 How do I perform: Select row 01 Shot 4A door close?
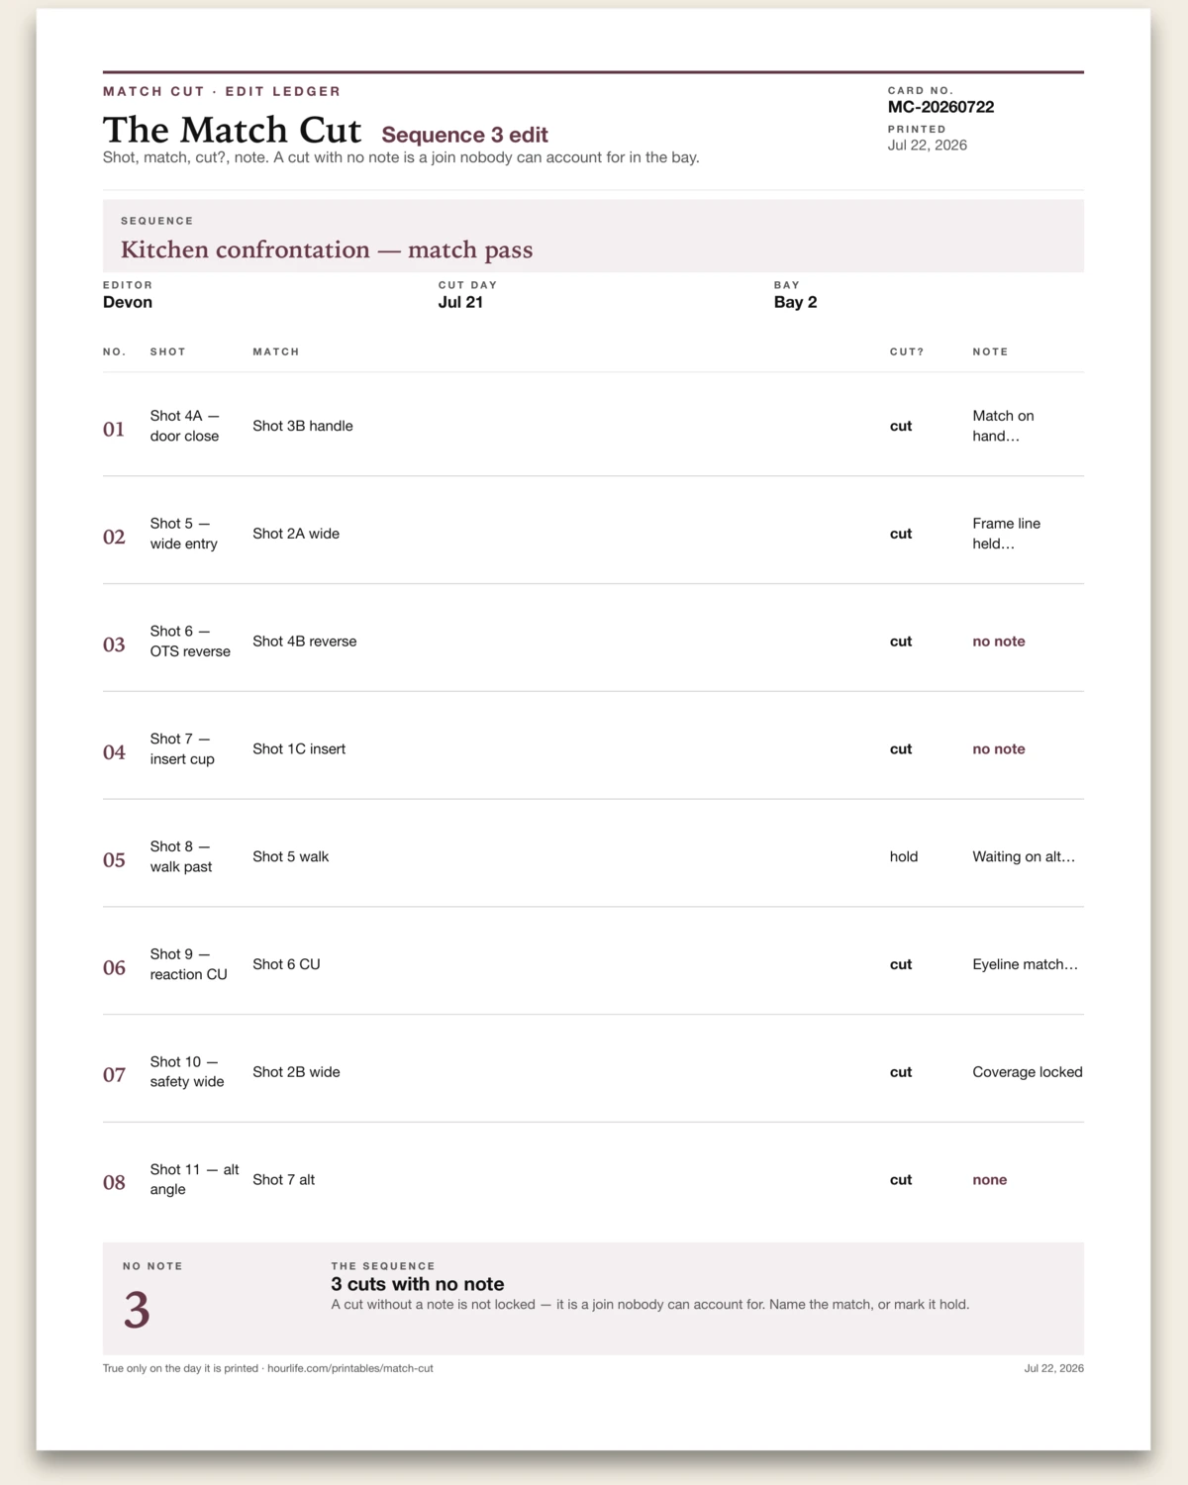pos(593,426)
